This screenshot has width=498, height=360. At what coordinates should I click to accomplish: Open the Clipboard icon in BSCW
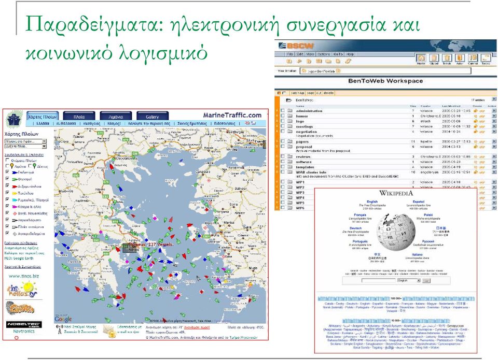point(434,58)
